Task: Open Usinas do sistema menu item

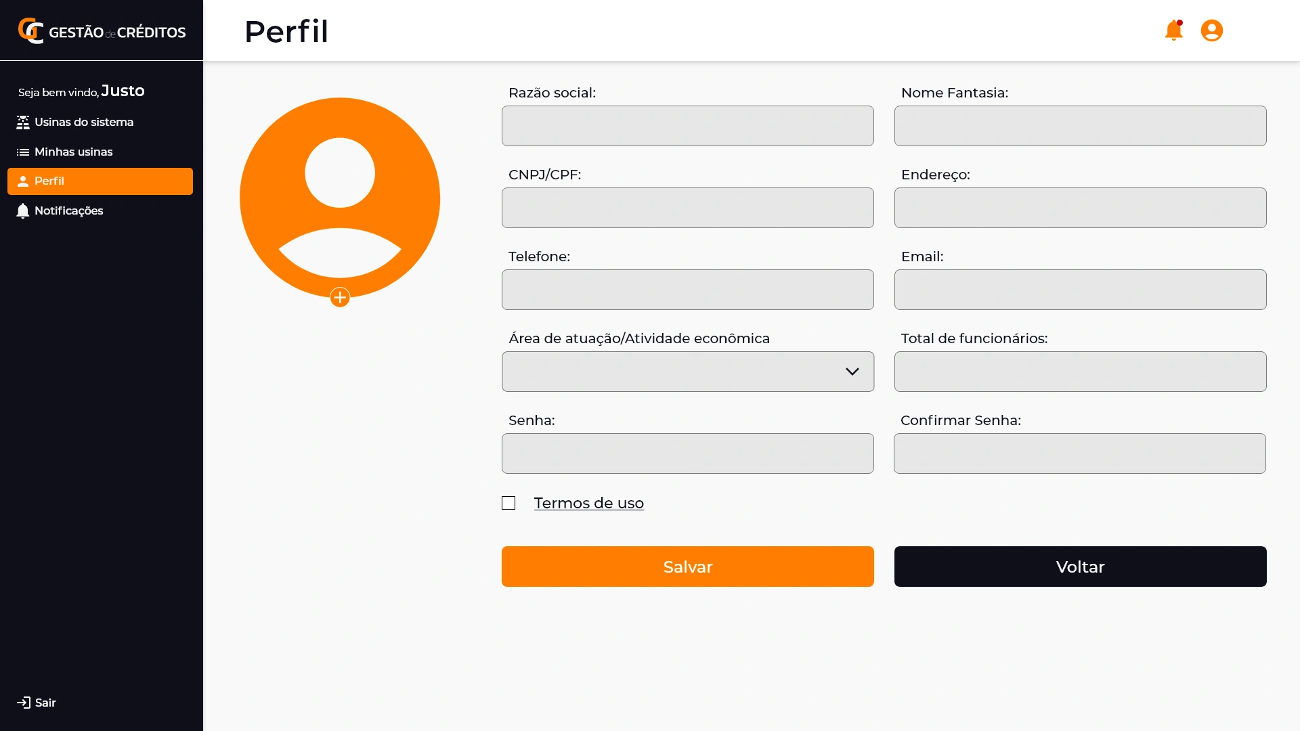Action: [x=84, y=123]
